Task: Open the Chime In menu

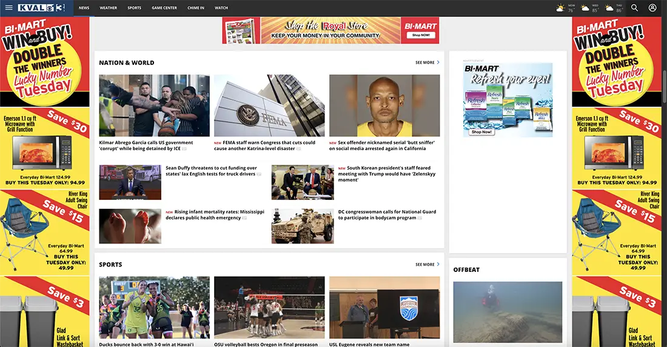Action: pos(196,8)
